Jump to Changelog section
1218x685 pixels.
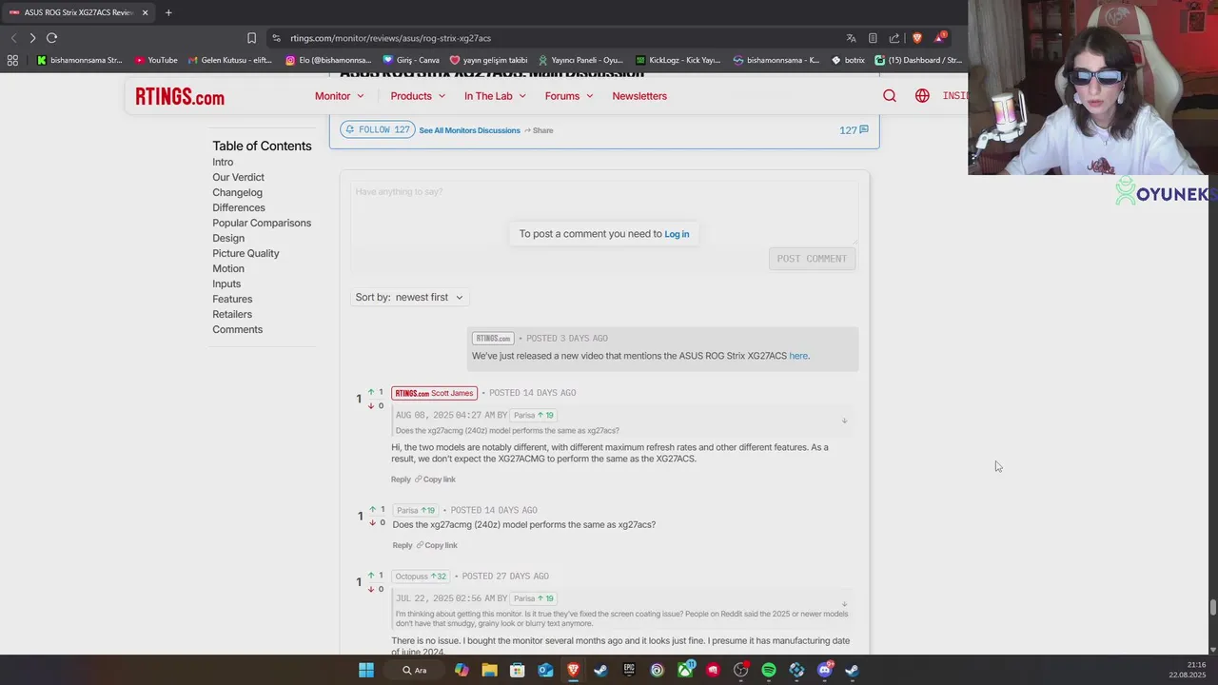pyautogui.click(x=237, y=192)
